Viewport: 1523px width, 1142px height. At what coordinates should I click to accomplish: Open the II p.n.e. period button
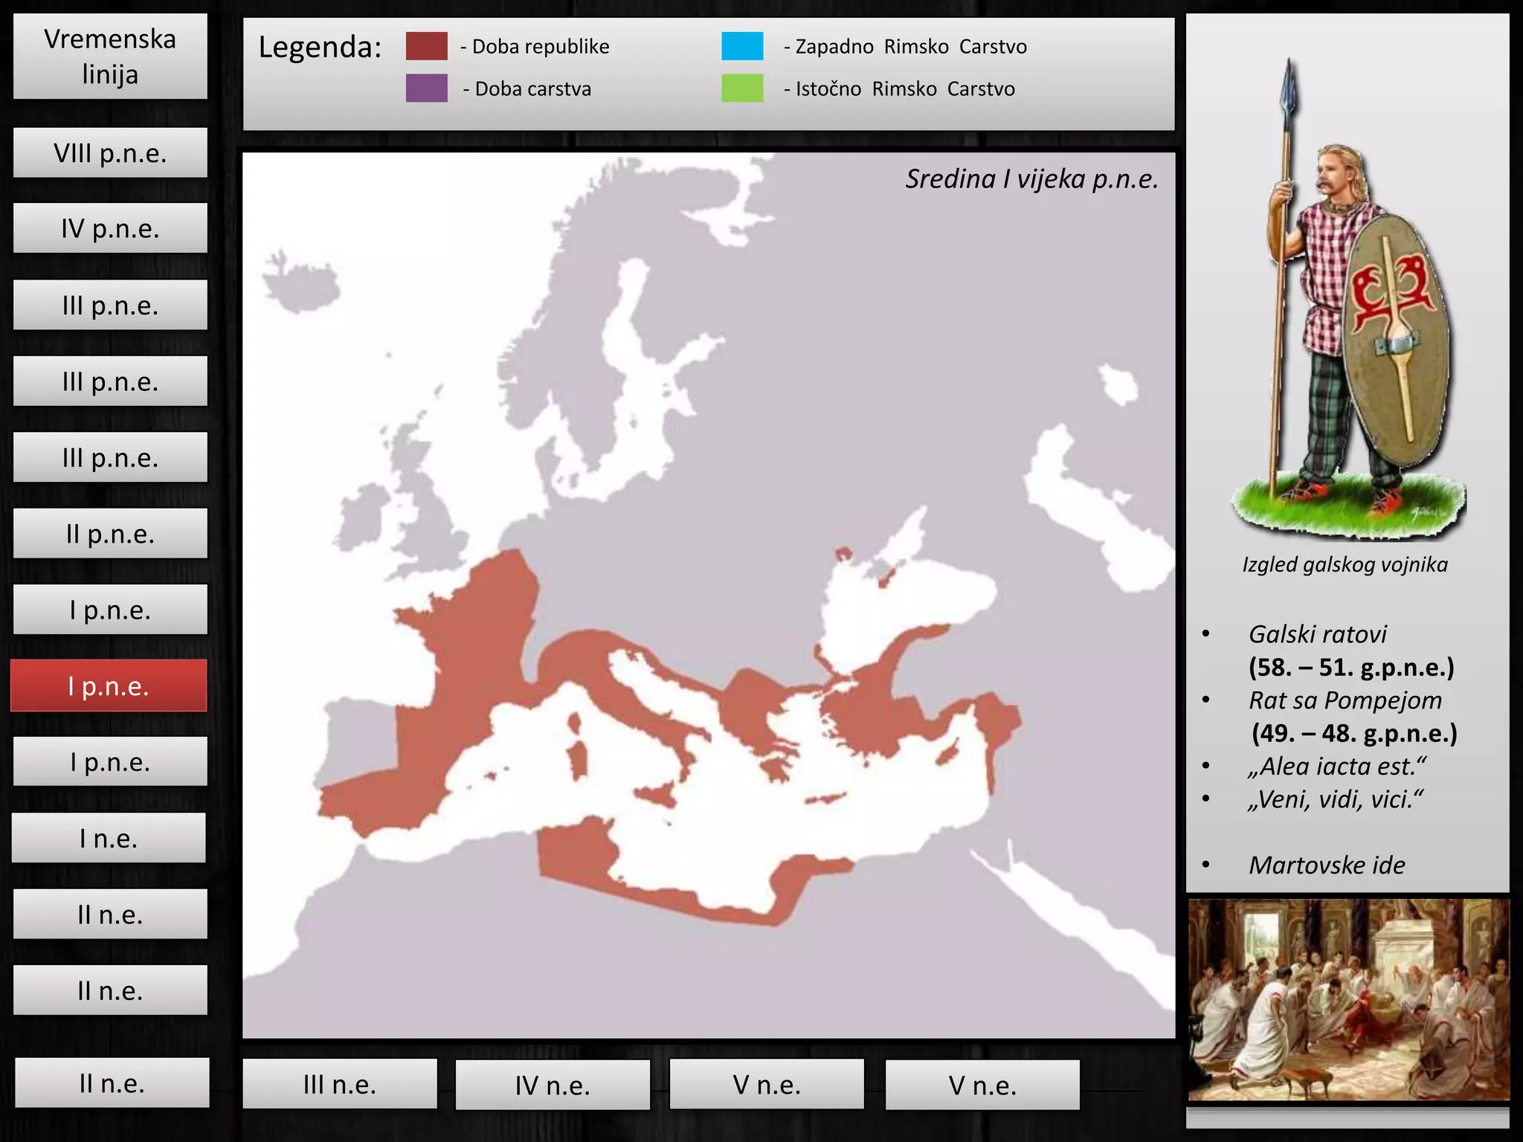110,534
